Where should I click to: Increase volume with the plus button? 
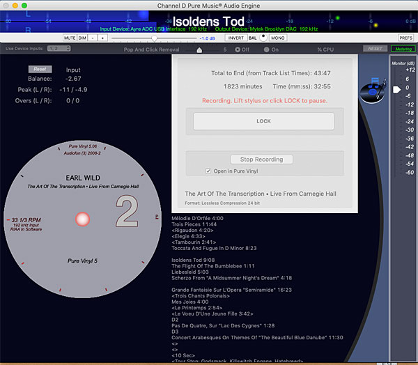pyautogui.click(x=102, y=38)
